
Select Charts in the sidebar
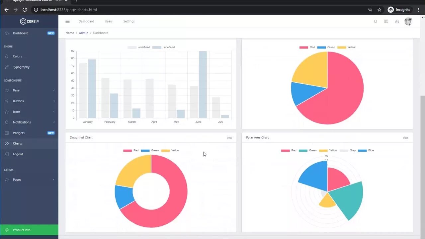(x=29, y=143)
